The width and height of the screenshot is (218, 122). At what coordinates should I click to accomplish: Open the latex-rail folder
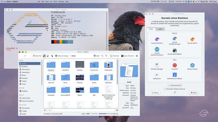(51, 78)
